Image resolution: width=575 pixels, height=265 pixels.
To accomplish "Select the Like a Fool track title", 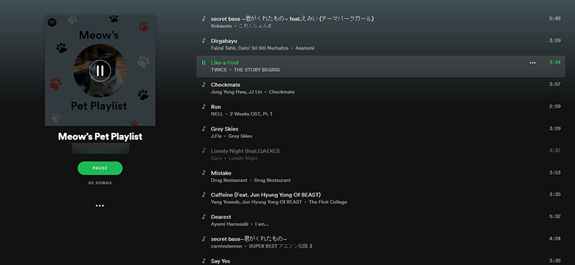I will pyautogui.click(x=224, y=62).
